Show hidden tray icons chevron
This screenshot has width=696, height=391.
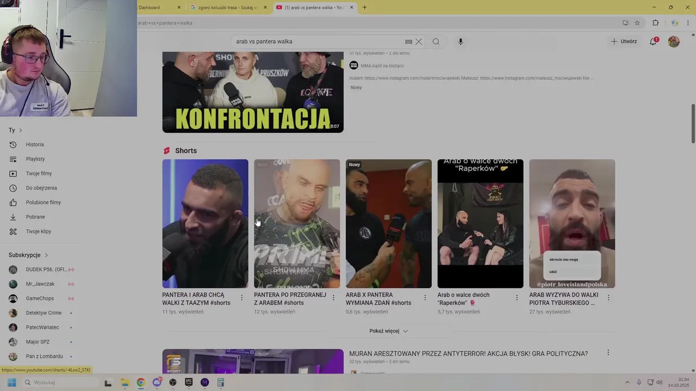click(629, 382)
